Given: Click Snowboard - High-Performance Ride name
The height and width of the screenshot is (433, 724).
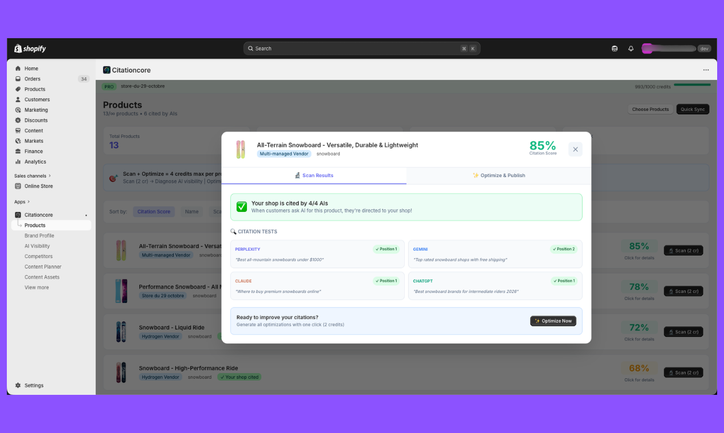Looking at the screenshot, I should (x=189, y=368).
